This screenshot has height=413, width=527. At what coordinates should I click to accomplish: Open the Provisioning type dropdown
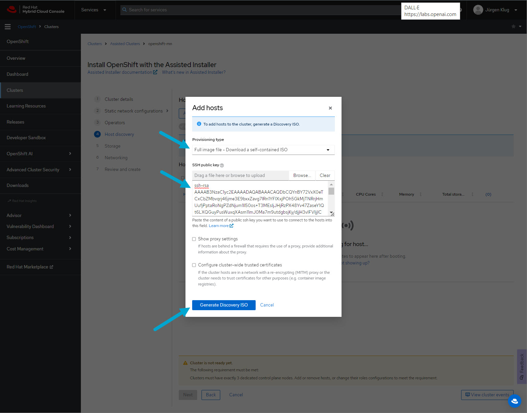click(x=263, y=150)
